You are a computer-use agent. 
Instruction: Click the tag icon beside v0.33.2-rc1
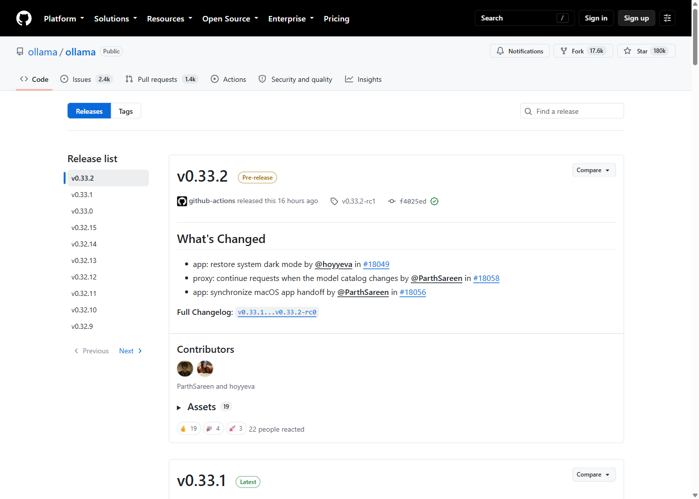(x=335, y=201)
